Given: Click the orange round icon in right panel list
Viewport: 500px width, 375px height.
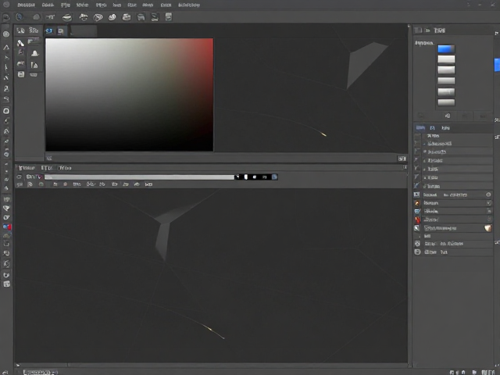Looking at the screenshot, I should pos(417,203).
